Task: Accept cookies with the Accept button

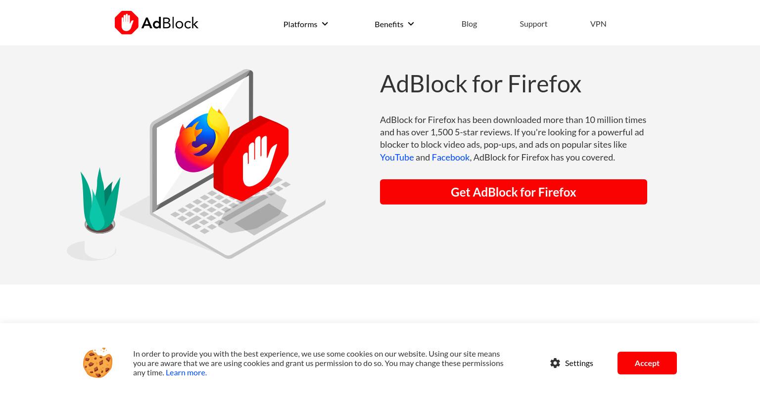Action: pos(647,363)
